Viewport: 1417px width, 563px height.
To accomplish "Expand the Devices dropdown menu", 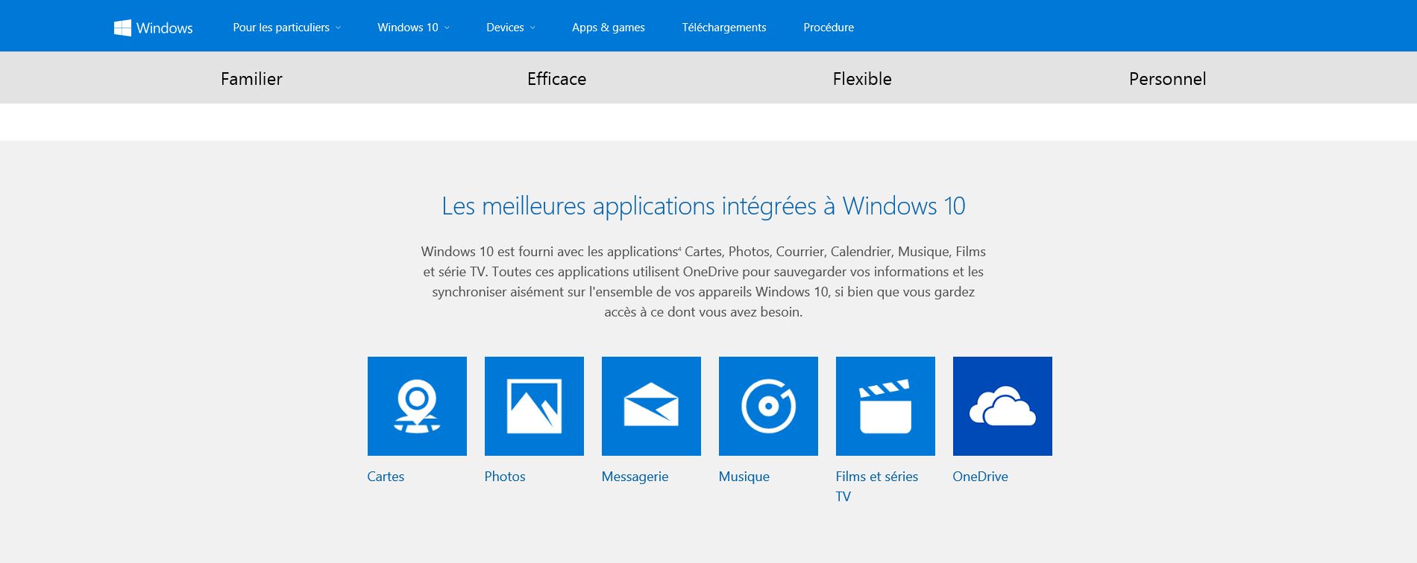I will (x=511, y=28).
